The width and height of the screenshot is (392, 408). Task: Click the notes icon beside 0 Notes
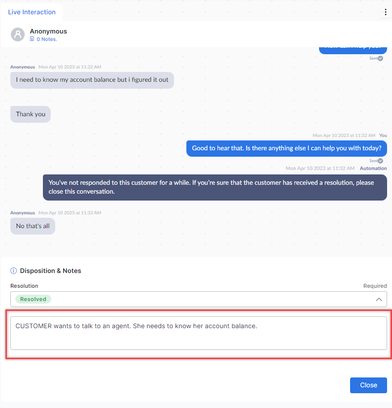pos(32,39)
